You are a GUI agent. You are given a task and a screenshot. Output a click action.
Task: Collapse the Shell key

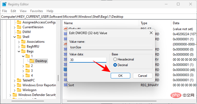point(14,37)
